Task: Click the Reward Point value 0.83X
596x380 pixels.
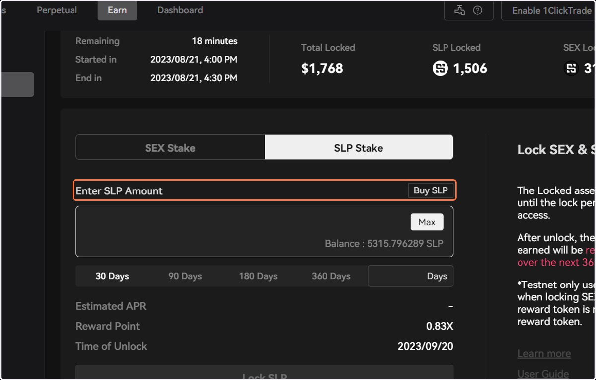Action: click(440, 326)
